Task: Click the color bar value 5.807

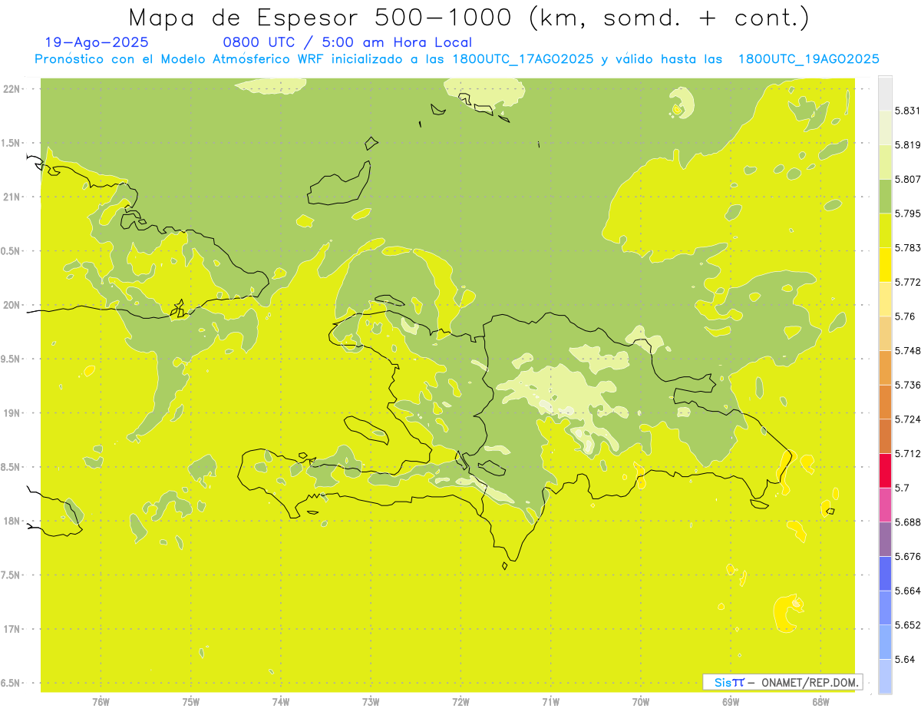Action: [x=908, y=179]
